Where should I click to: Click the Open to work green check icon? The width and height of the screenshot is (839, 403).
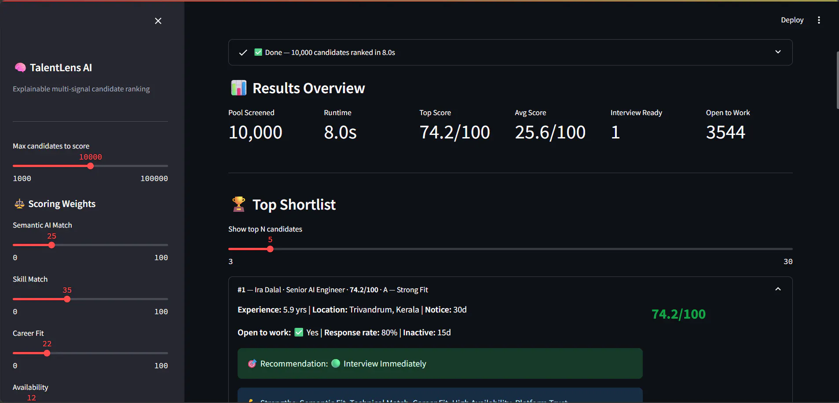point(299,332)
